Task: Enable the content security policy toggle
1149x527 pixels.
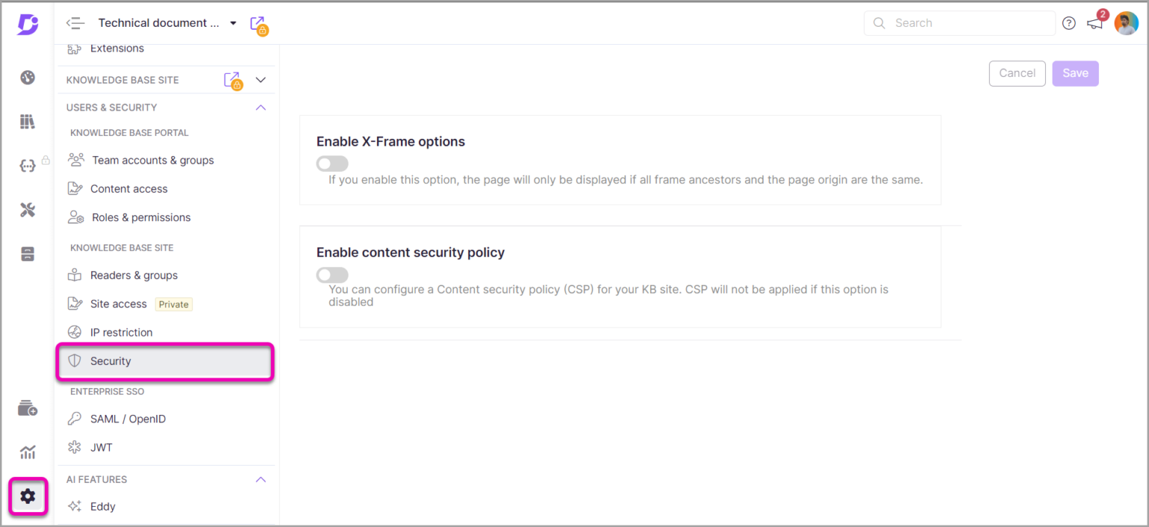Action: point(332,275)
